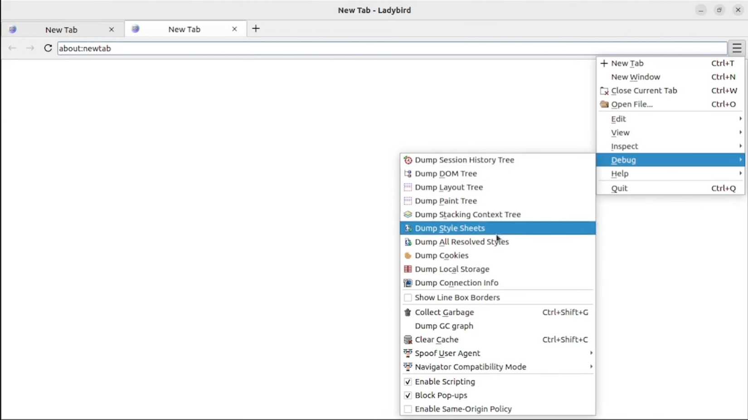Add a new tab with the plus button
748x420 pixels.
256,29
